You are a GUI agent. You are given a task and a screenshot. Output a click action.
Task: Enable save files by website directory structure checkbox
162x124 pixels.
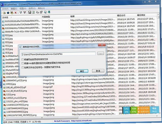(x=23, y=59)
